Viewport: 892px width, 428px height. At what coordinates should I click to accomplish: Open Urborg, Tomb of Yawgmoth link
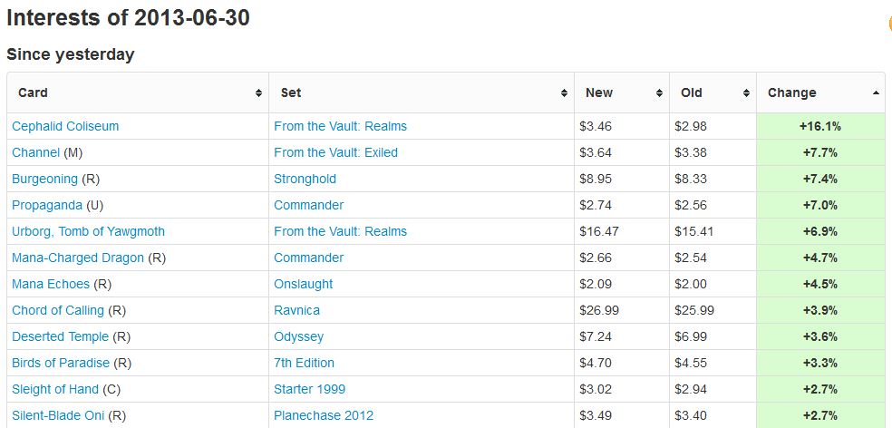[x=88, y=231]
